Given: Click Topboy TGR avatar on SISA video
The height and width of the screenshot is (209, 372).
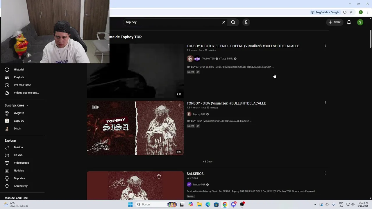Looking at the screenshot, I should pyautogui.click(x=189, y=114).
